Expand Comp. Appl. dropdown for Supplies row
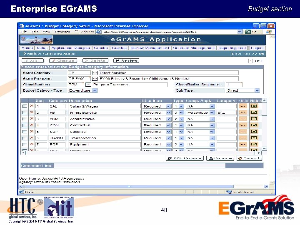 tap(212, 132)
